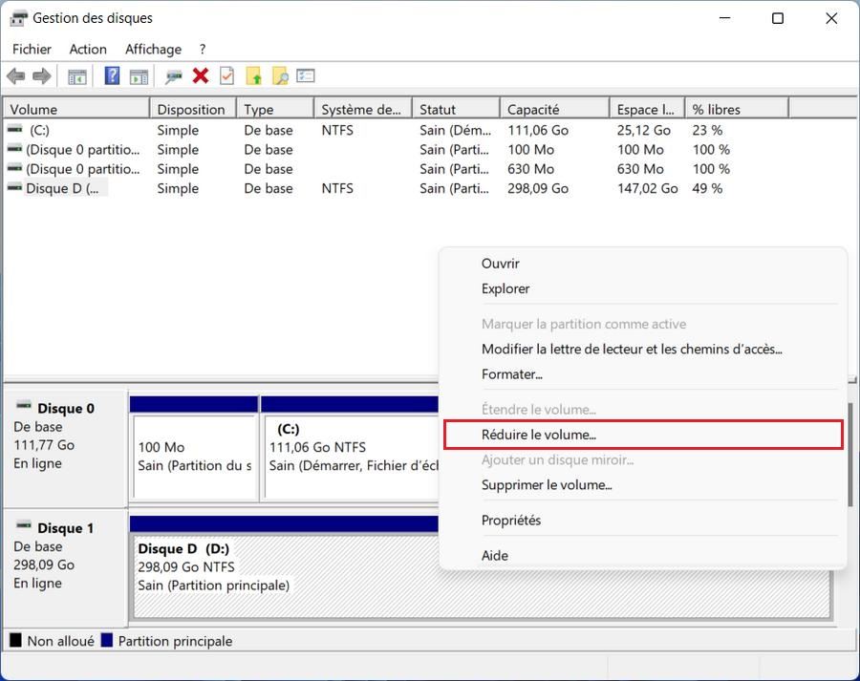
Task: Click "Supprimer le volume..." context menu entry
Action: (547, 485)
